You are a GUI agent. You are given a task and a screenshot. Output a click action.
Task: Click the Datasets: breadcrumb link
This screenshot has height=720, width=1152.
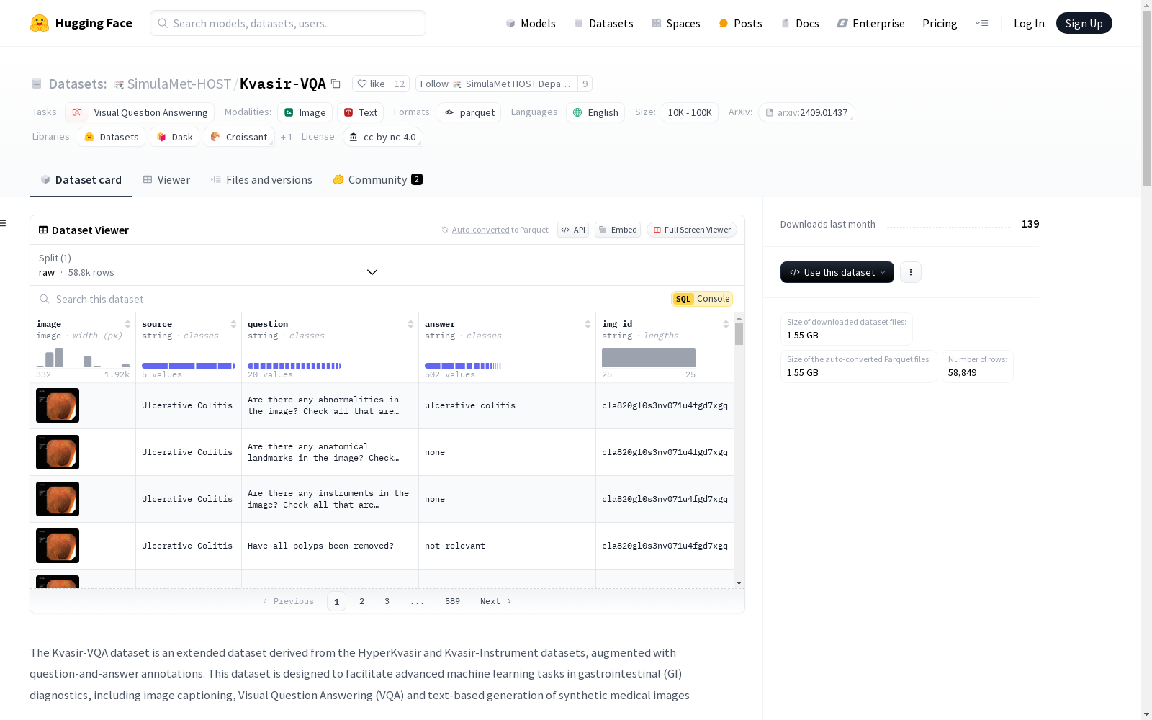point(77,84)
